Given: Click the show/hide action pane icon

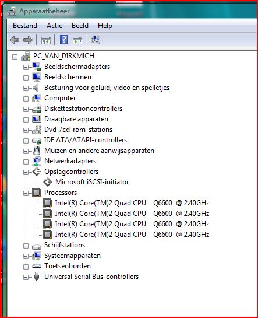Looking at the screenshot, I should [x=77, y=40].
